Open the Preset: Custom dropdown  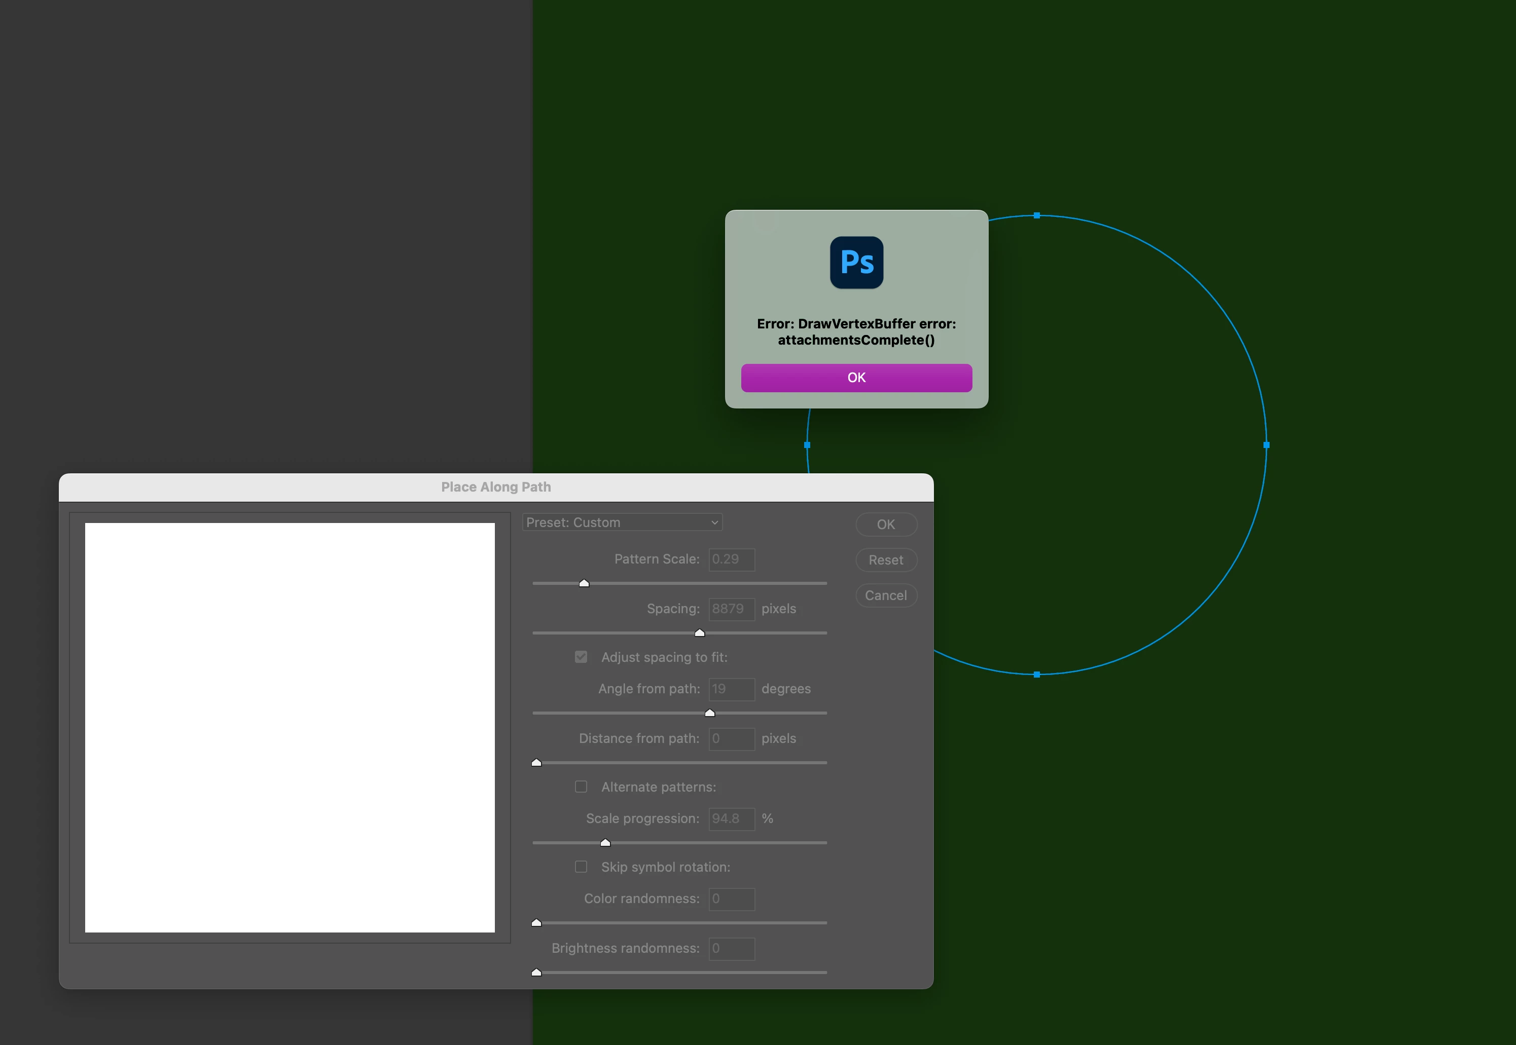tap(622, 522)
